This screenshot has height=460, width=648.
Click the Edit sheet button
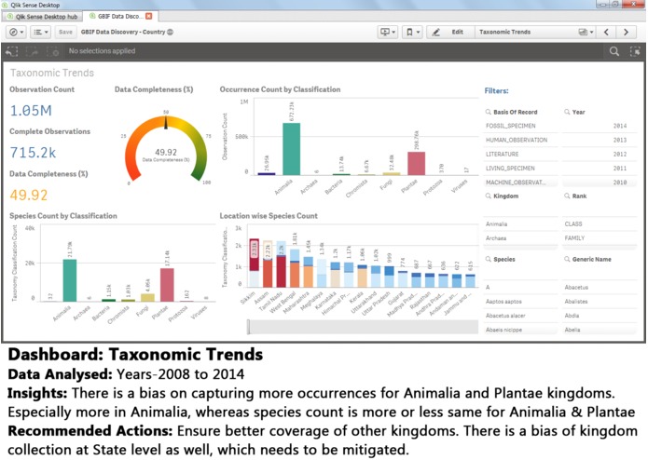click(450, 32)
